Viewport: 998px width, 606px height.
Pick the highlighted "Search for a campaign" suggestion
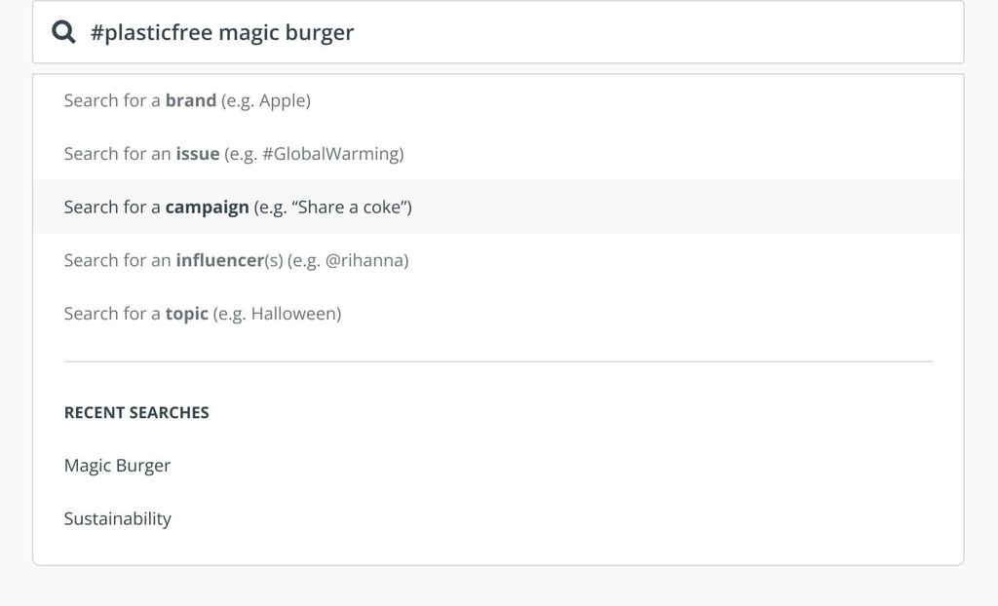click(x=238, y=208)
